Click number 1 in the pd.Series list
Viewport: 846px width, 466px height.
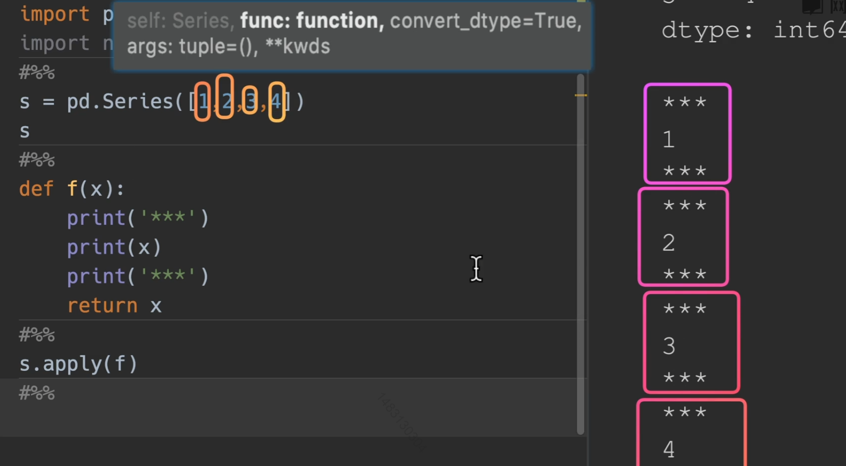click(202, 101)
